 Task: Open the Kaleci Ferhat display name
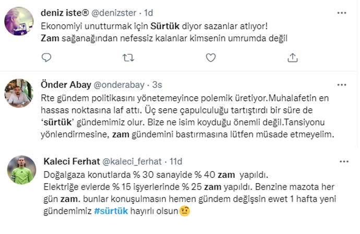68,162
